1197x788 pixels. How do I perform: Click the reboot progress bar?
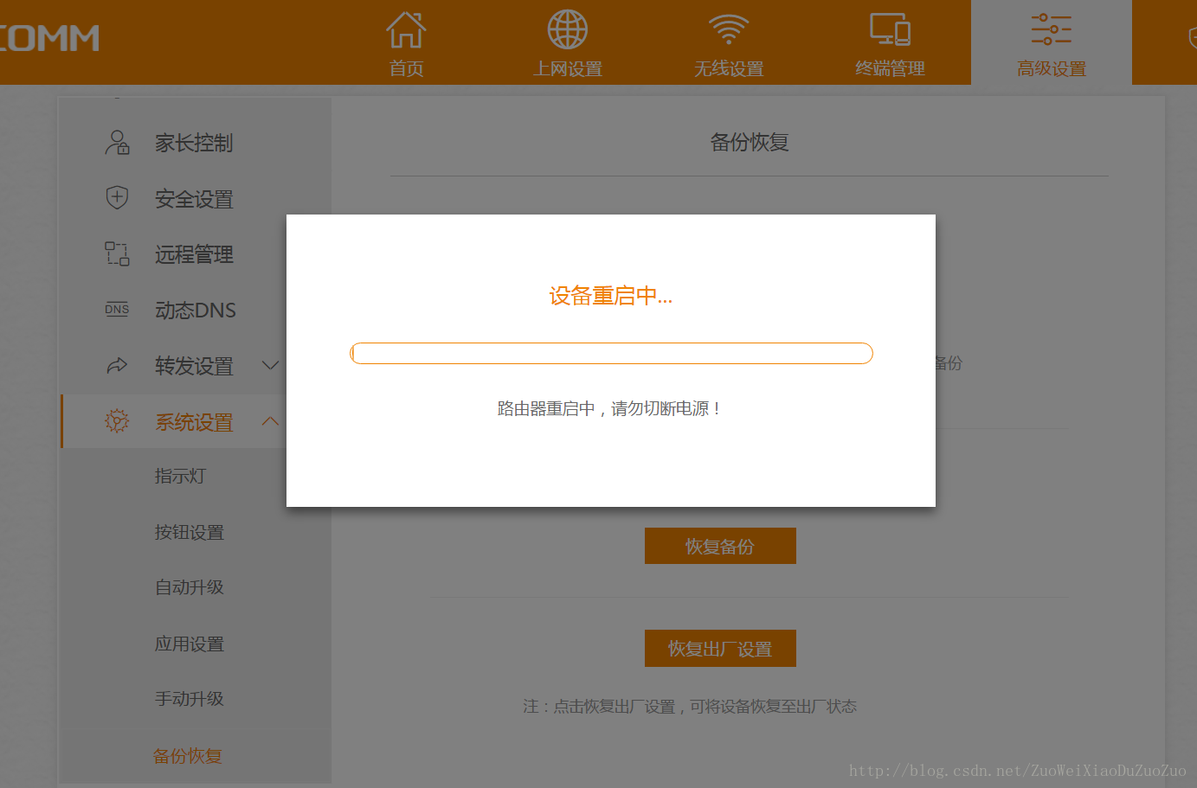coord(611,353)
